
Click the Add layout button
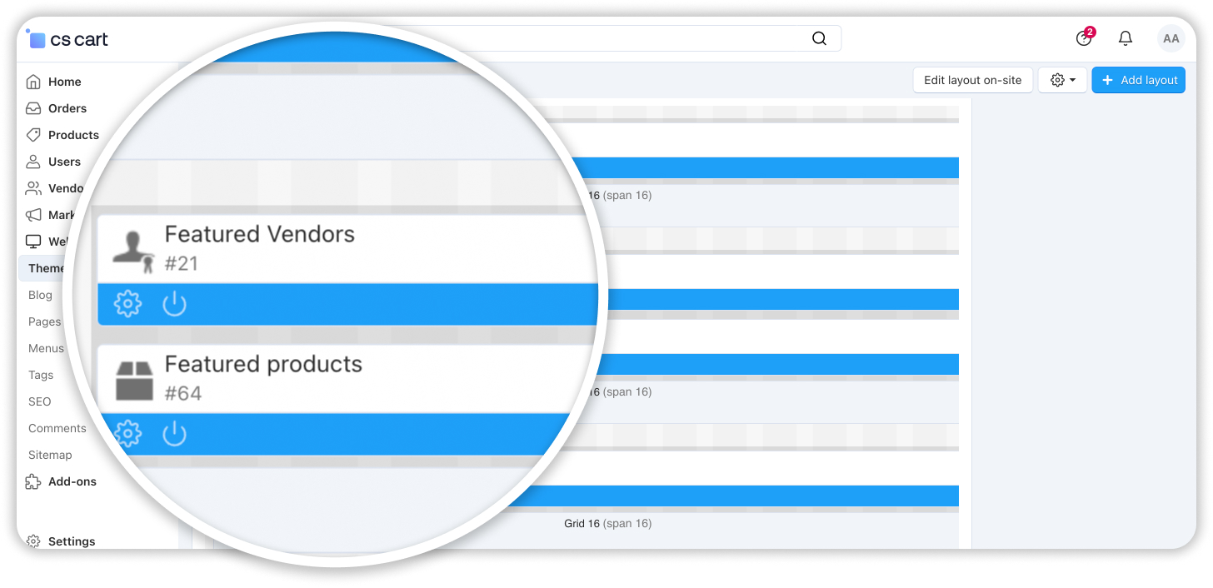(x=1138, y=80)
